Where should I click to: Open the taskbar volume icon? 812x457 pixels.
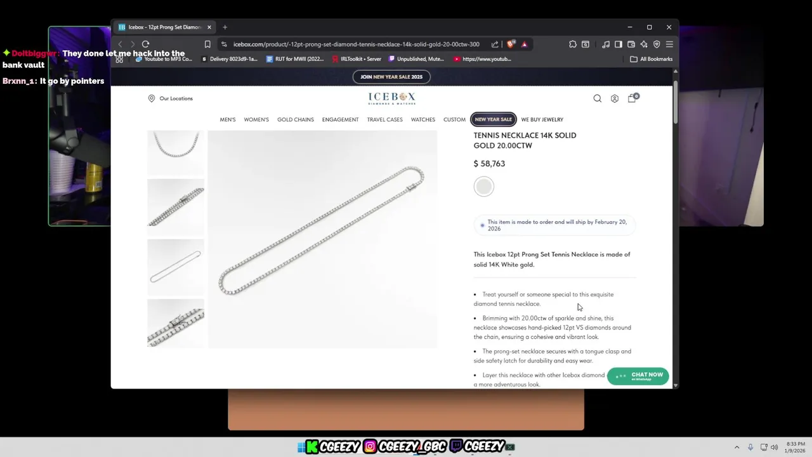click(774, 447)
